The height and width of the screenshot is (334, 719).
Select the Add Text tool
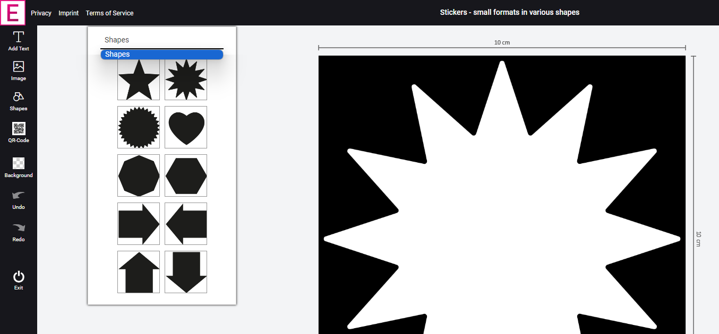click(19, 41)
